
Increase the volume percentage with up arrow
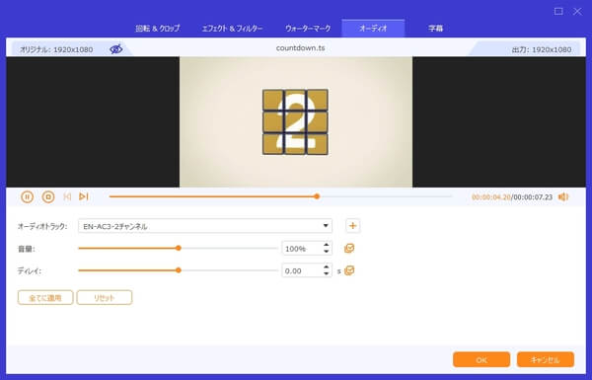pos(327,245)
